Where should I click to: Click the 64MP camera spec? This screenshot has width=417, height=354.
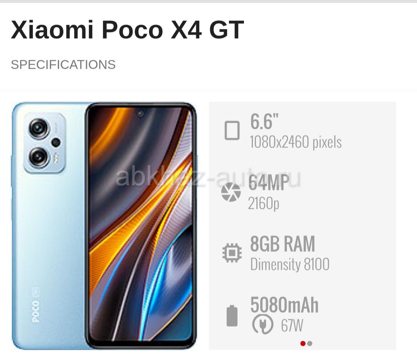tap(269, 183)
